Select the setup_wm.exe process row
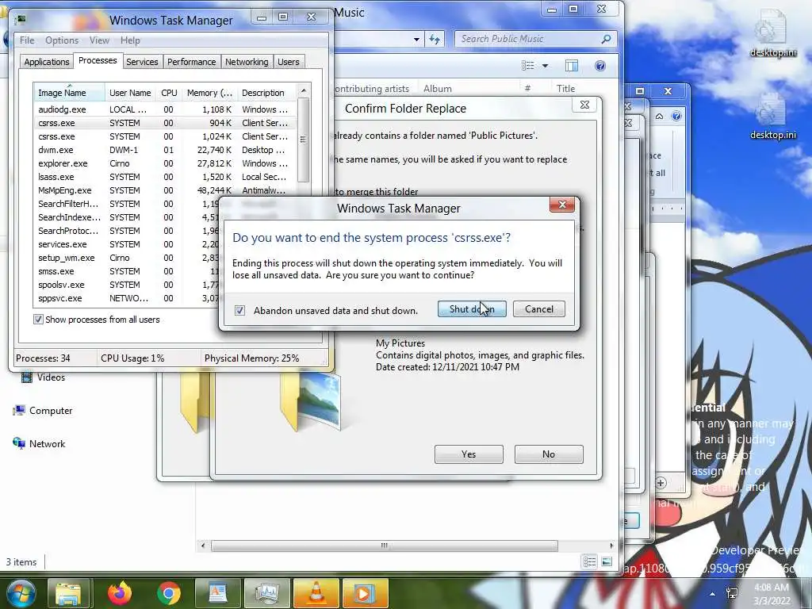This screenshot has width=812, height=609. [x=126, y=258]
